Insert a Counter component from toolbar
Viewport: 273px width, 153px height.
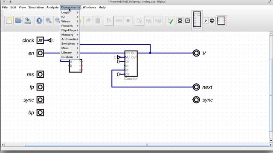197,20
